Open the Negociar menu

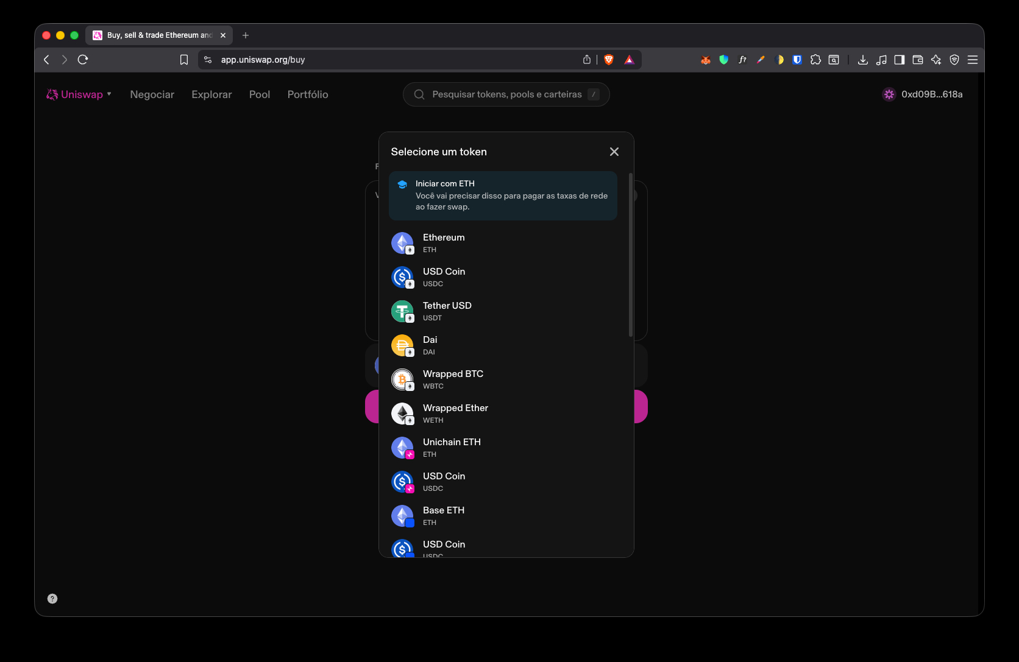click(x=152, y=94)
